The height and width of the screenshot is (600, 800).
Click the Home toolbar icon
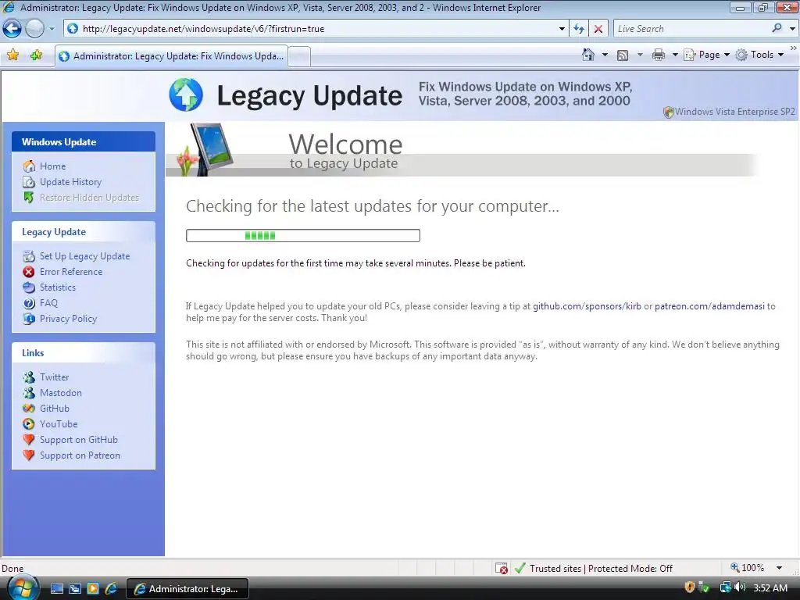(x=588, y=55)
